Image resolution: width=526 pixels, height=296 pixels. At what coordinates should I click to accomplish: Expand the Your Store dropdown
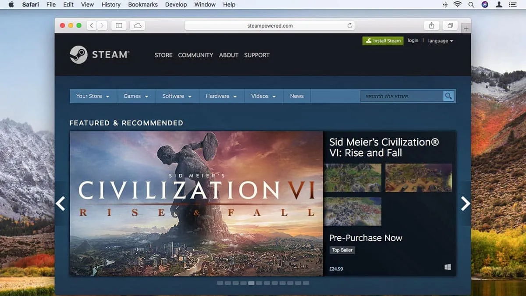tap(93, 96)
